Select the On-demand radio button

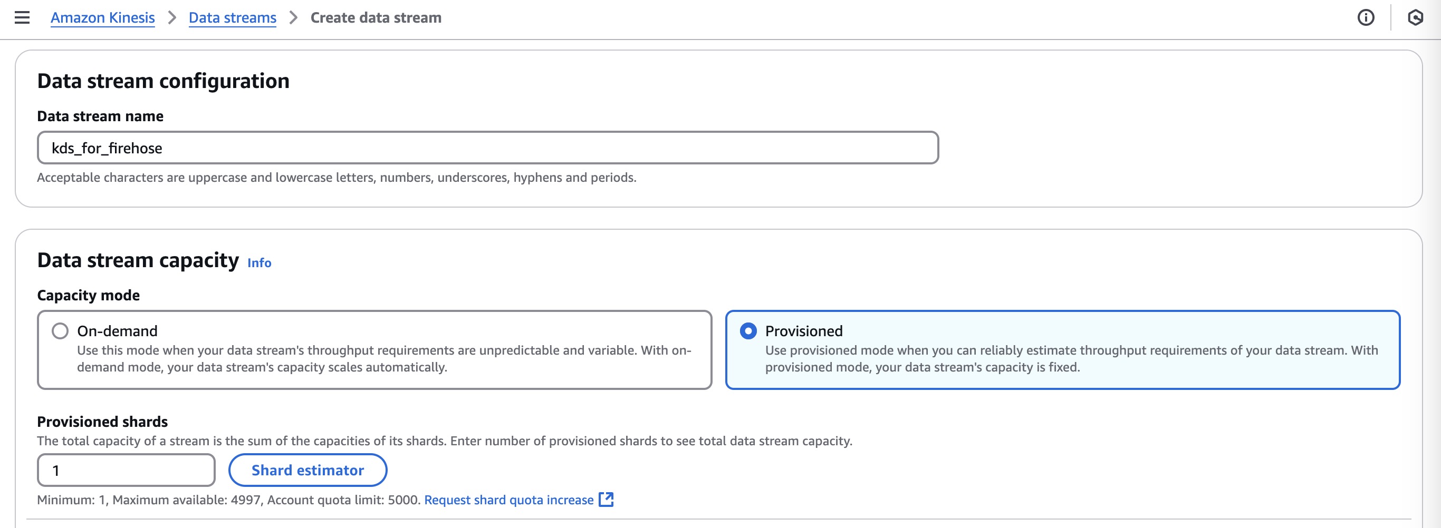click(60, 331)
